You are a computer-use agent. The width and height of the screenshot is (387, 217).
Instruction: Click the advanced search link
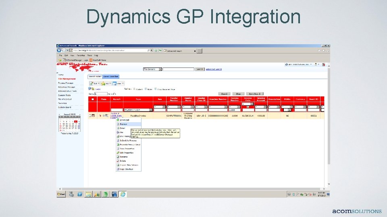tap(214, 70)
